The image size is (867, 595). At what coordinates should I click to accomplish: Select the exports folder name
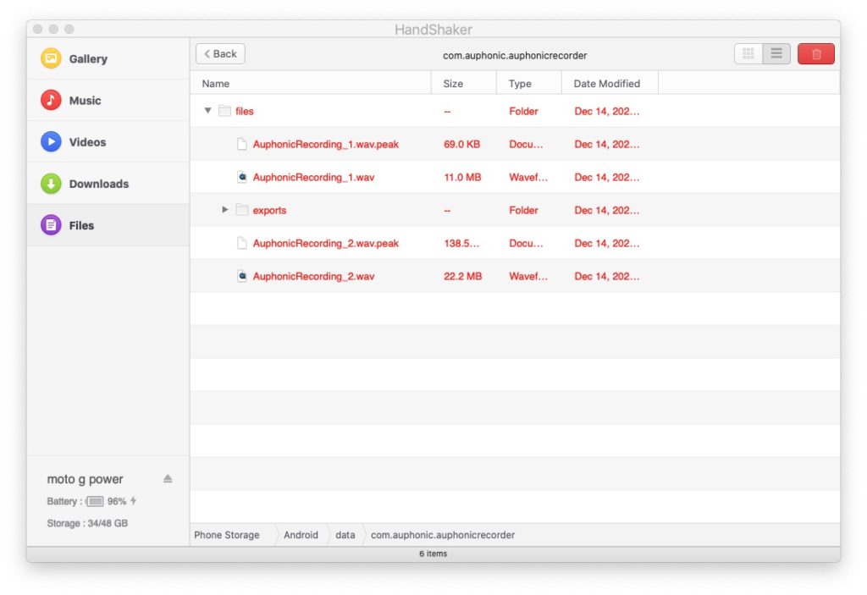269,210
